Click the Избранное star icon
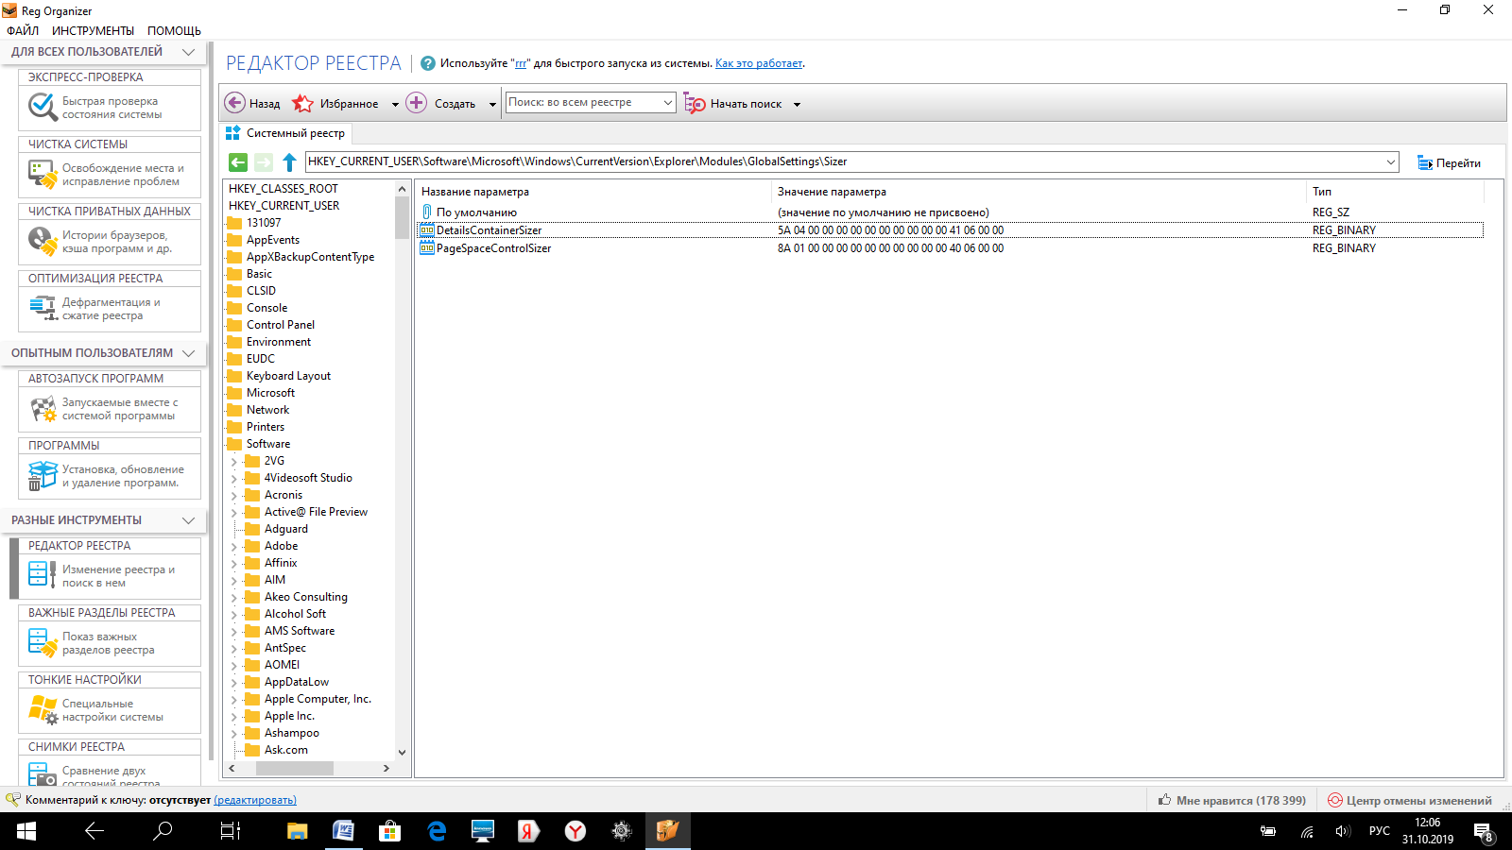This screenshot has width=1512, height=850. coord(302,103)
